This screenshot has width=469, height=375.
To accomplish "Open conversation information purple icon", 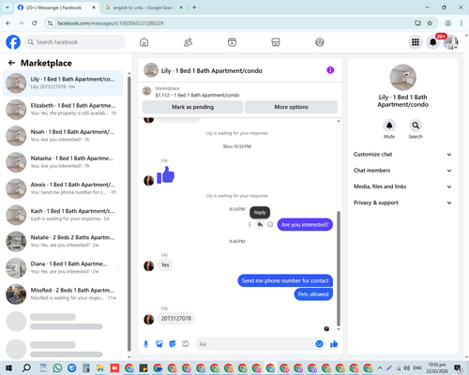I will (330, 70).
